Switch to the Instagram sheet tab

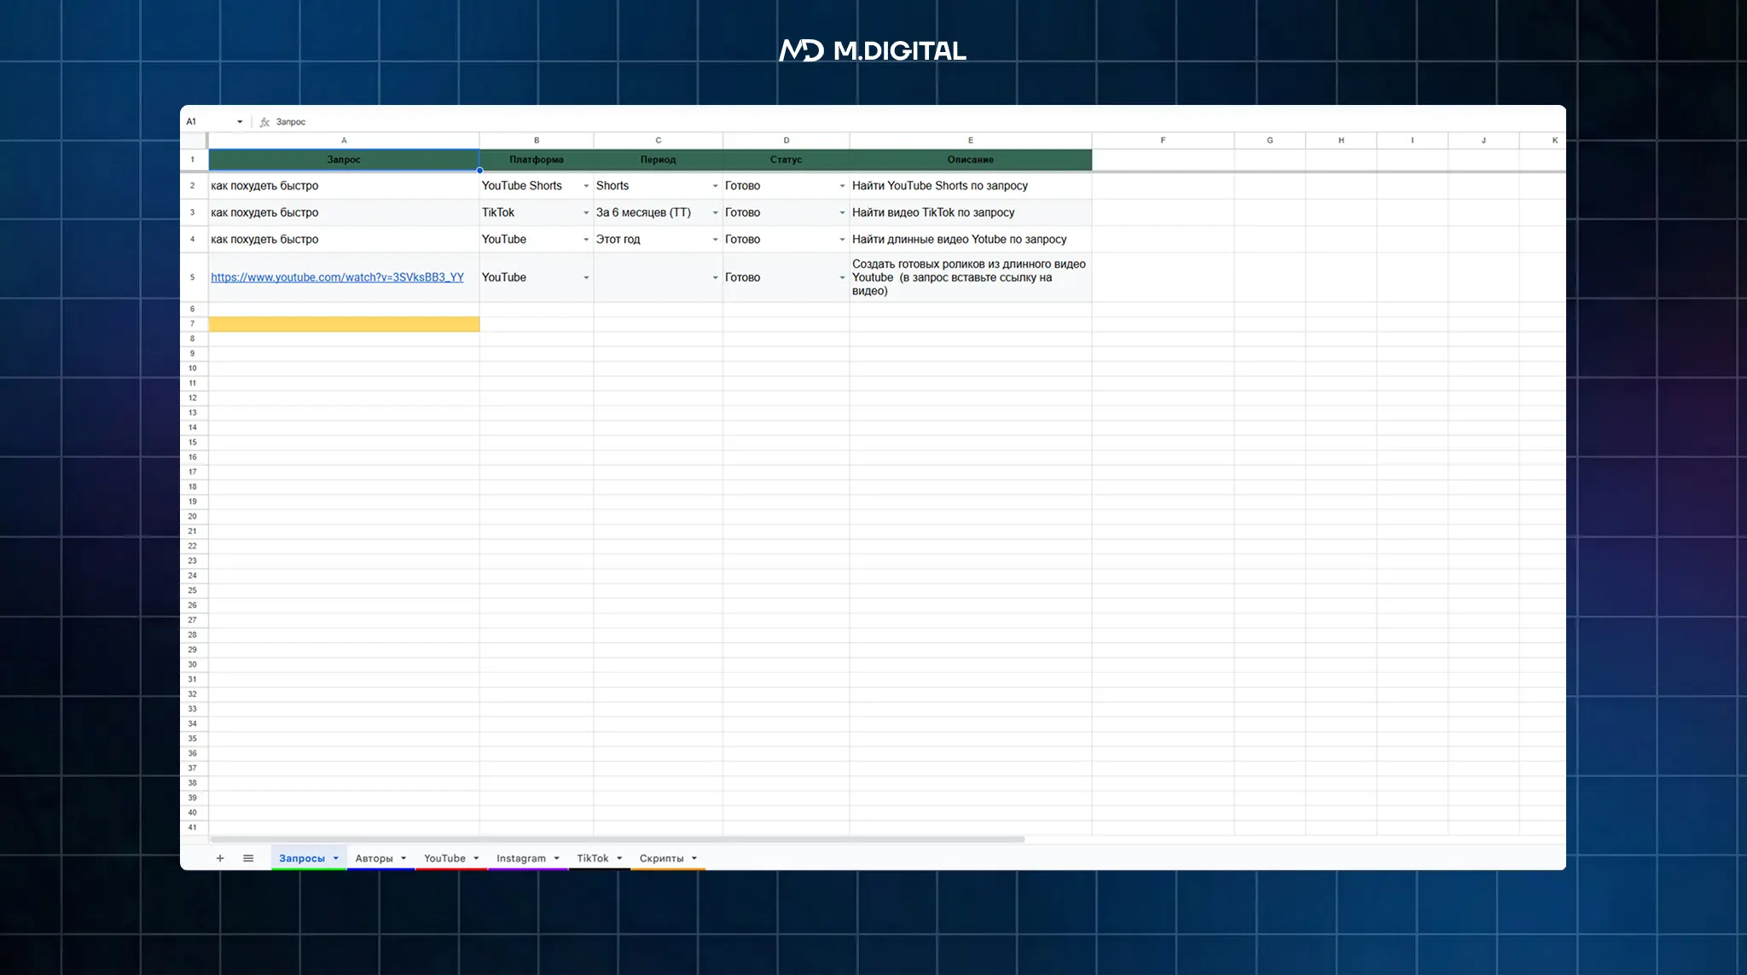pyautogui.click(x=520, y=858)
